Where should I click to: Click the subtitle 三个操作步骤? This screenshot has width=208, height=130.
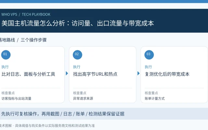click(34, 40)
